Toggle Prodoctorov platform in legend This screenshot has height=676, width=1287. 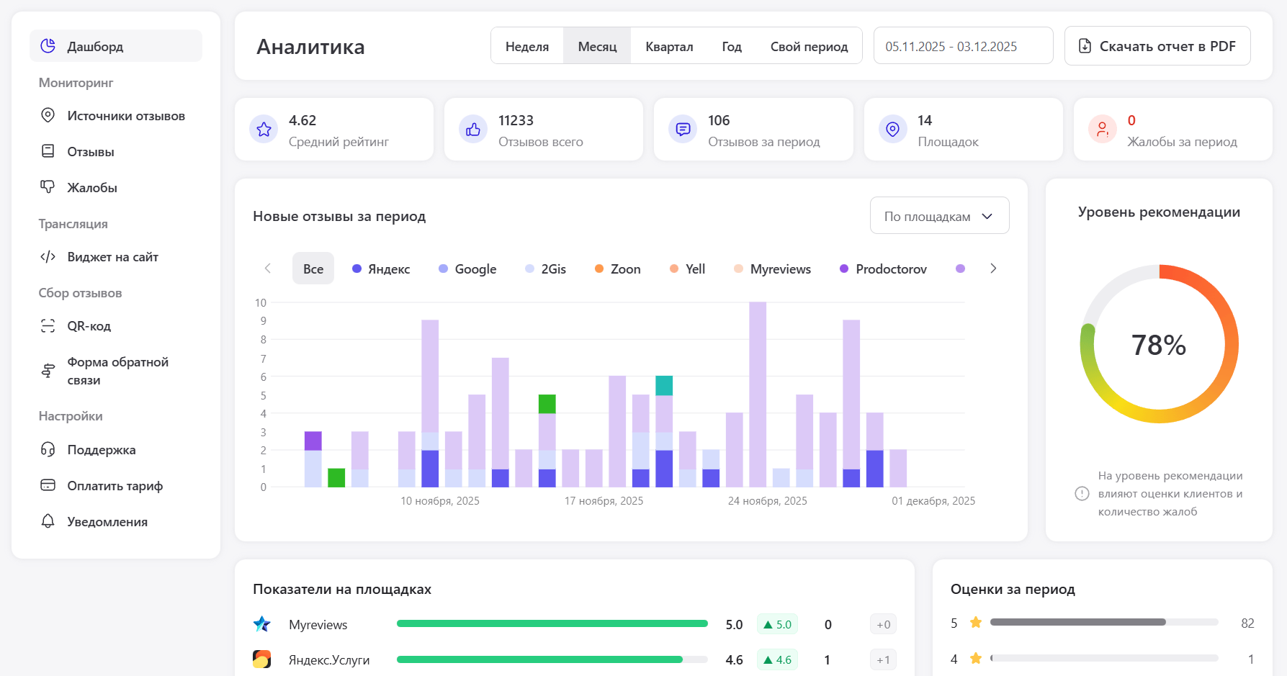point(883,269)
